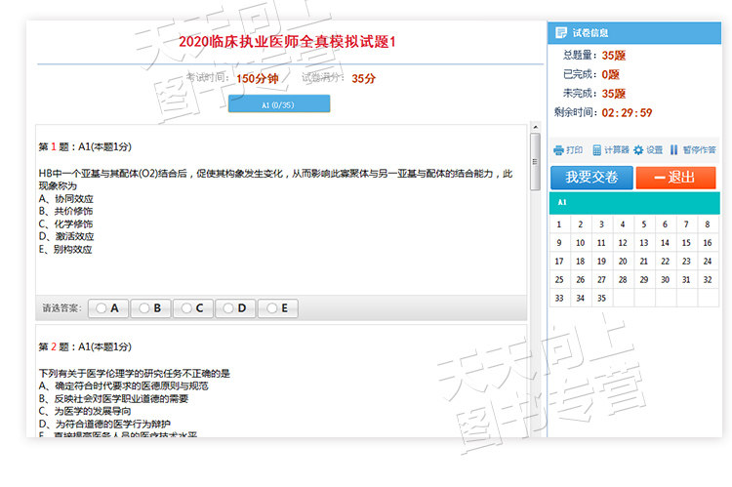Select answer D for question 1
732x487 pixels.
[x=235, y=308]
